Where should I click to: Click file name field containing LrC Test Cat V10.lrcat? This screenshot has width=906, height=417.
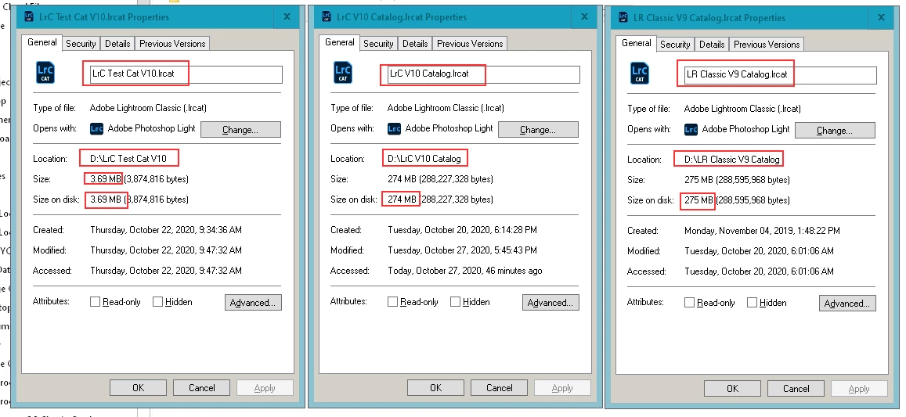point(186,74)
